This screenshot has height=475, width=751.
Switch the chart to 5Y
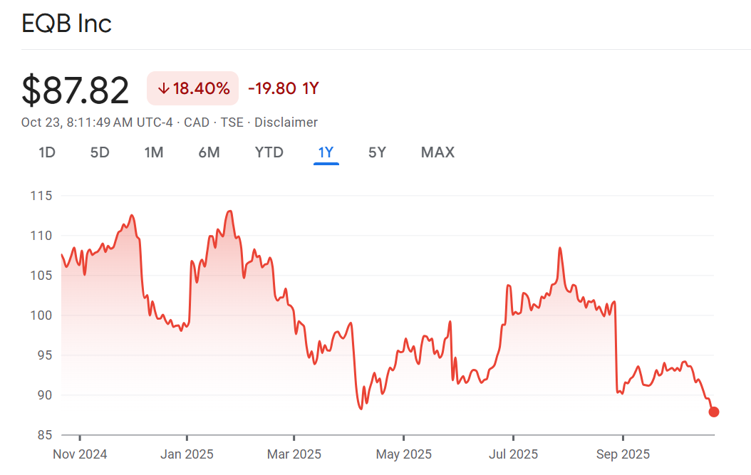(x=377, y=152)
